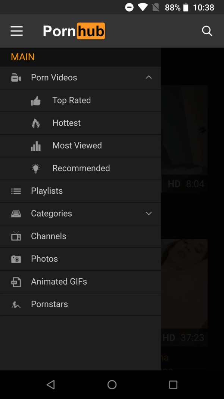Viewport: 224px width, 399px height.
Task: Tap the Wi-Fi status icon
Action: click(143, 7)
